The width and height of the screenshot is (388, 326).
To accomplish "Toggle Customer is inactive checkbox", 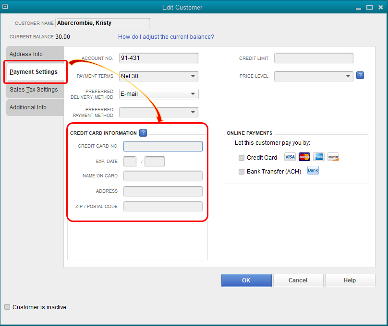I will pyautogui.click(x=7, y=307).
